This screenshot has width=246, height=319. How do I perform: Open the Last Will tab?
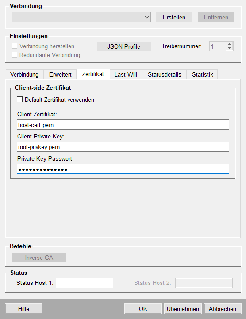126,74
